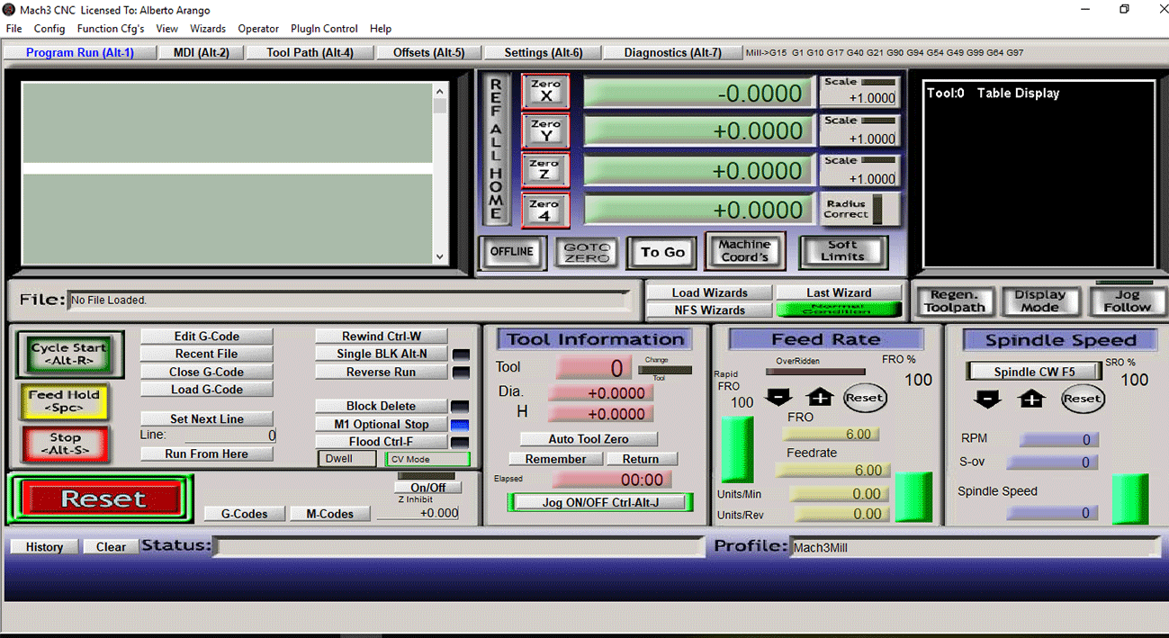Image resolution: width=1169 pixels, height=638 pixels.
Task: Open the View menu
Action: (x=166, y=29)
